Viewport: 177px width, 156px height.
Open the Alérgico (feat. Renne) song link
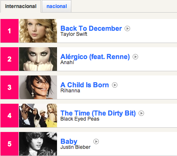(95, 57)
